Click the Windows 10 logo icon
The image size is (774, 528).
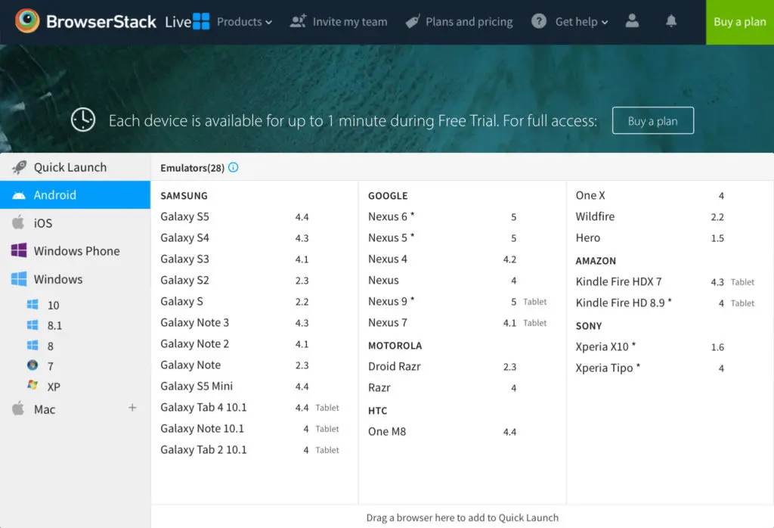(x=33, y=304)
